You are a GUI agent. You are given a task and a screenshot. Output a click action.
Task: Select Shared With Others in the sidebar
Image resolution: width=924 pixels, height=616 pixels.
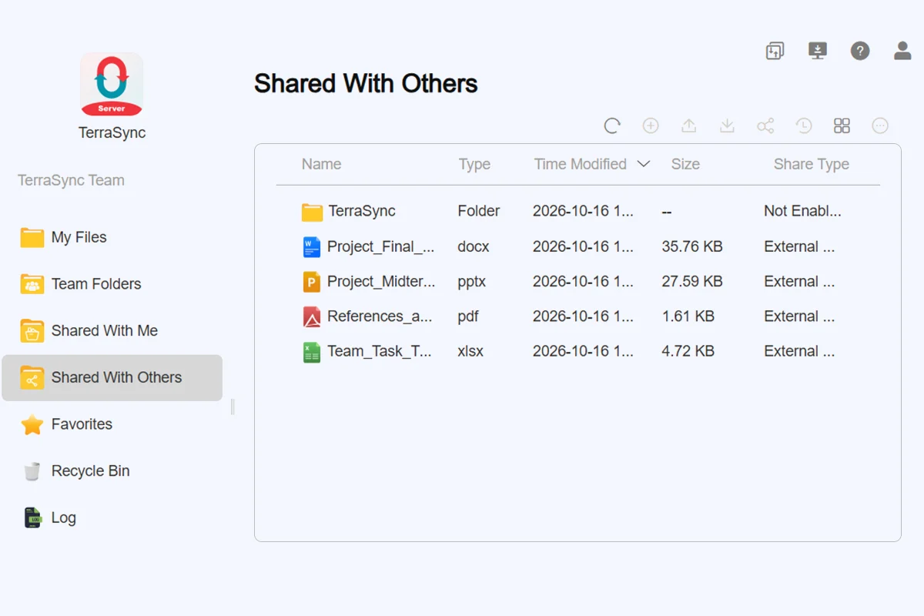112,378
